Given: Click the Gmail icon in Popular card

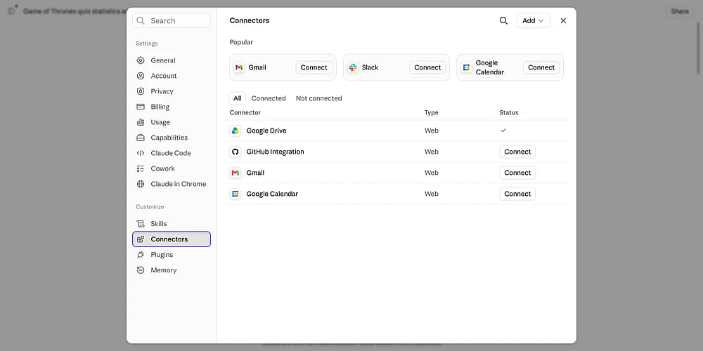Looking at the screenshot, I should click(x=239, y=67).
